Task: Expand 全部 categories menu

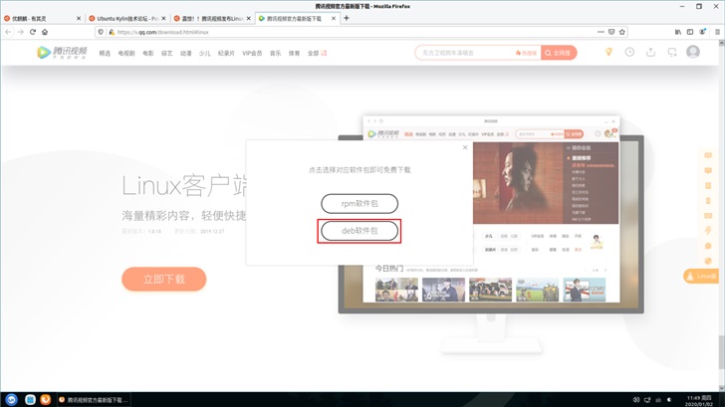Action: (317, 53)
